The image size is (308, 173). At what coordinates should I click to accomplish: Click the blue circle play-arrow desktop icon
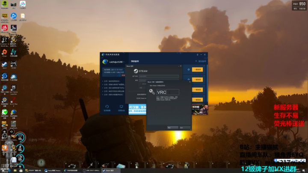pyautogui.click(x=14, y=16)
